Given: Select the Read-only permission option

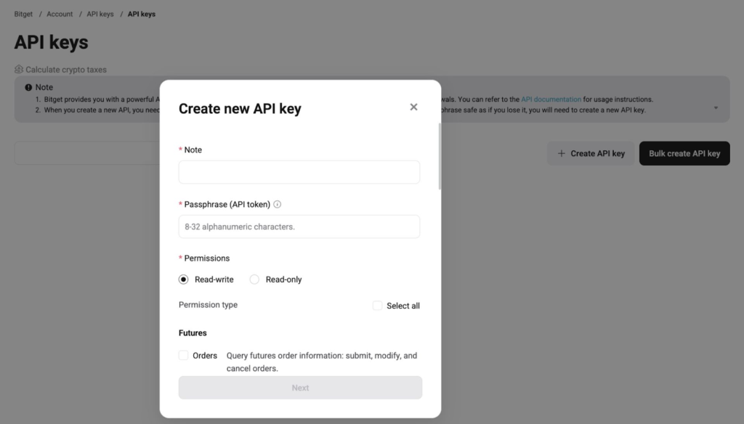Looking at the screenshot, I should point(255,280).
